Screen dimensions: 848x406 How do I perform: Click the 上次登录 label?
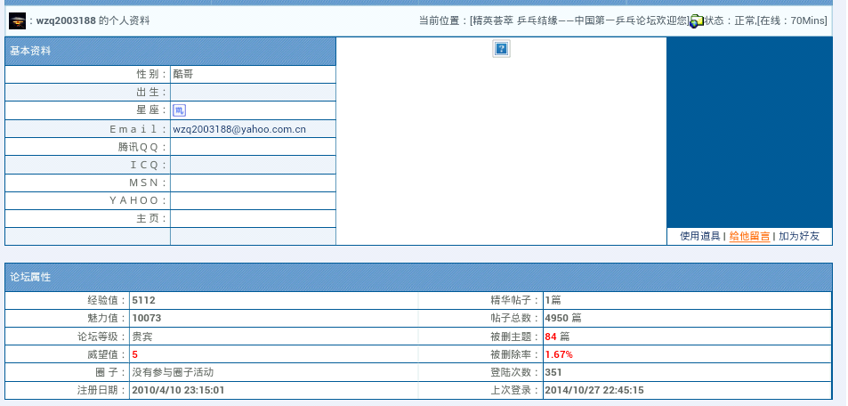click(x=515, y=390)
